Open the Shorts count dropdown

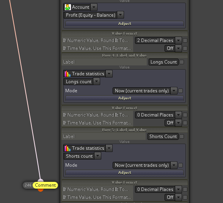[98, 156]
